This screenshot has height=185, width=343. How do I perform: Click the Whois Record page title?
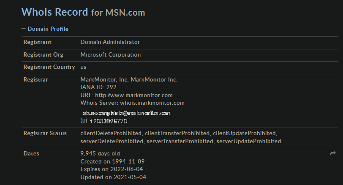click(x=54, y=12)
